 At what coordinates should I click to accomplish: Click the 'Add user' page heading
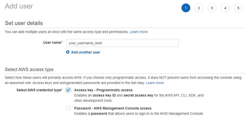[19, 6]
